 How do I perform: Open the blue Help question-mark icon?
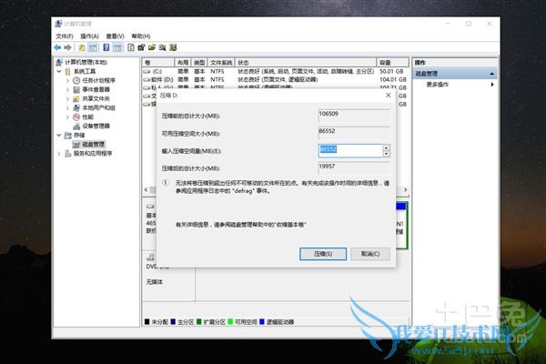106,47
